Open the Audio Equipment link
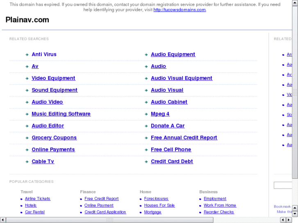This screenshot has width=298, height=223. (173, 54)
